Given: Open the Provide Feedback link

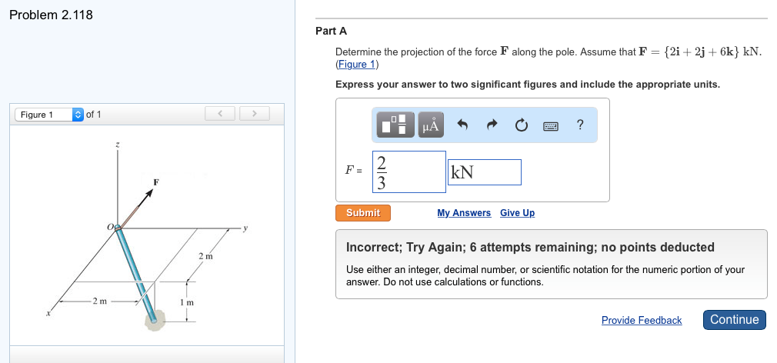Looking at the screenshot, I should pyautogui.click(x=642, y=321).
